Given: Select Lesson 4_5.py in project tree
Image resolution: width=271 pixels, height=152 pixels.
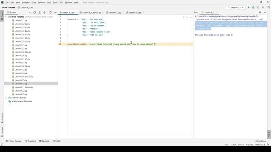Looking at the screenshot, I should [x=21, y=80].
